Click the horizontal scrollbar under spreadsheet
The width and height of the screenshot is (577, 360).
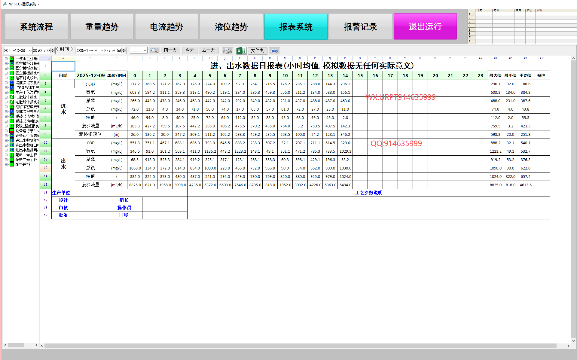(x=301, y=346)
